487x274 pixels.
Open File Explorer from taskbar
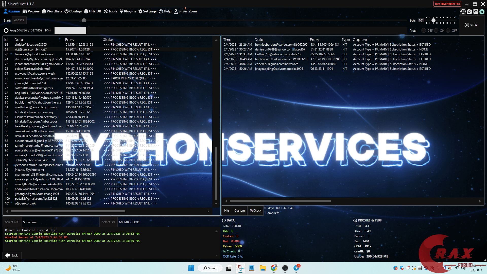point(263,268)
